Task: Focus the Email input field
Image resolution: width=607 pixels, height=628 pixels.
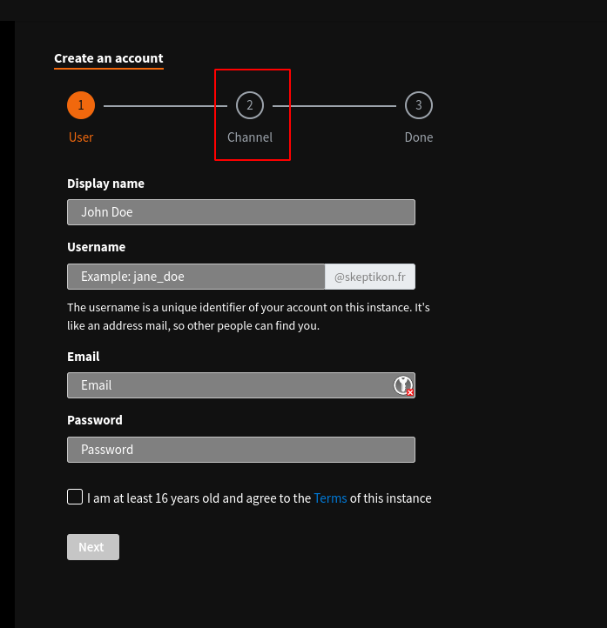Action: click(241, 385)
